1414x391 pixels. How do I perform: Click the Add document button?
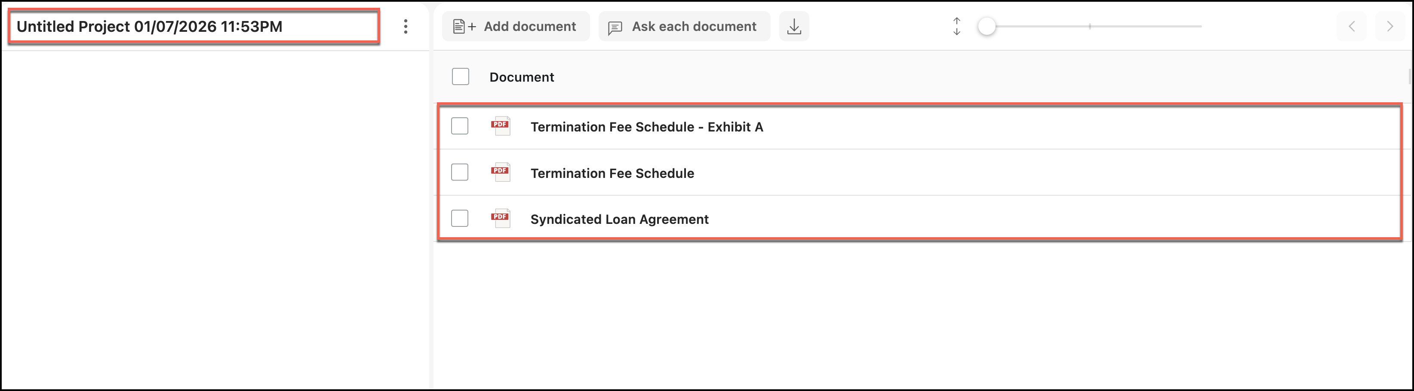click(516, 26)
